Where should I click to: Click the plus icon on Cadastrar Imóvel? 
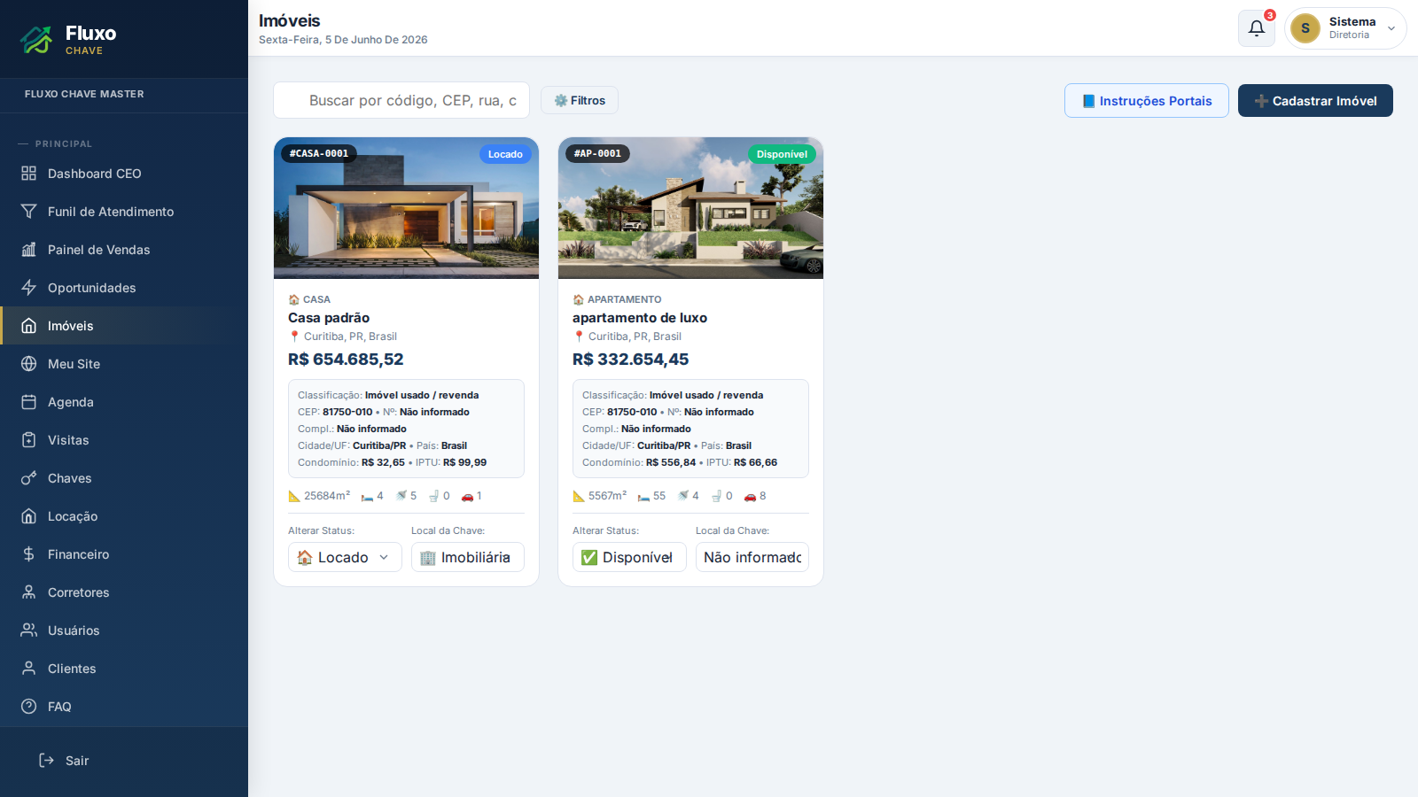pyautogui.click(x=1261, y=101)
